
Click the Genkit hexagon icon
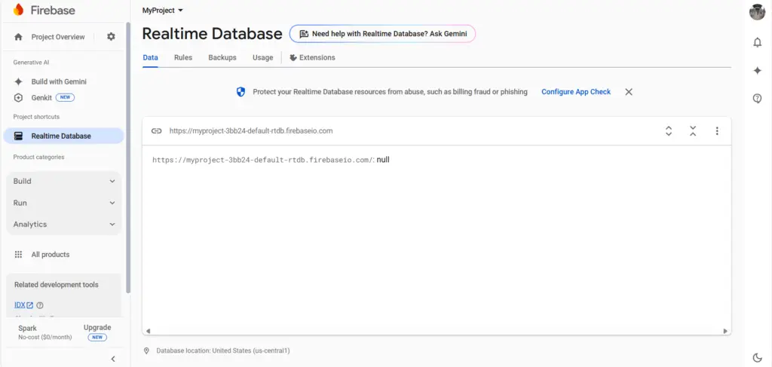pyautogui.click(x=18, y=98)
